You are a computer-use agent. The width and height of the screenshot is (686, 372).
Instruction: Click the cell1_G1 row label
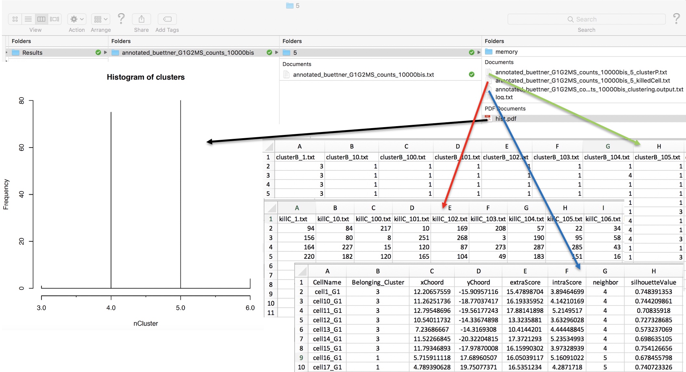[x=327, y=292]
